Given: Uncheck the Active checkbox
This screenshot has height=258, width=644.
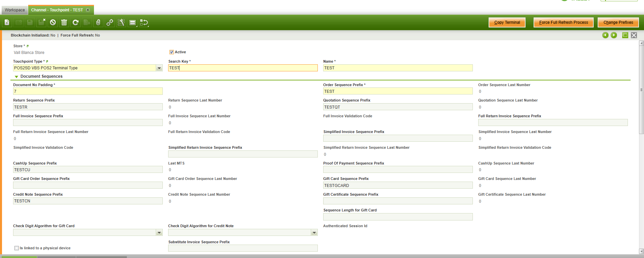Looking at the screenshot, I should coord(171,52).
